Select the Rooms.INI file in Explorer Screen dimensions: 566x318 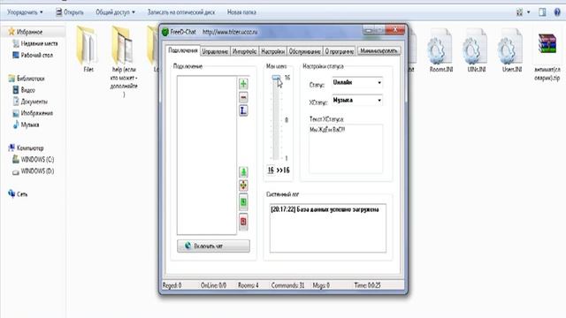[x=440, y=50]
